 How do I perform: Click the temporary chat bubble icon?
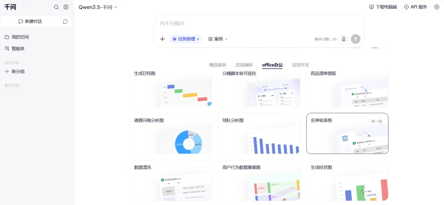pos(65,21)
